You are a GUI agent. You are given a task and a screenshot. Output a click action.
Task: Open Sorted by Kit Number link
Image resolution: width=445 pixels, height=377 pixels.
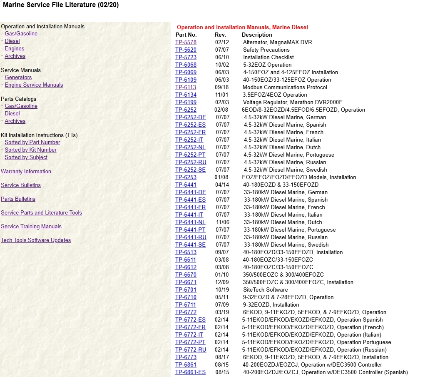[x=31, y=150]
